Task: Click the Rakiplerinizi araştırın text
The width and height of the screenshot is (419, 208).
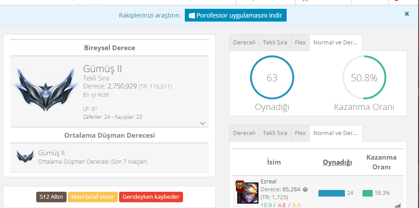Action: 150,15
